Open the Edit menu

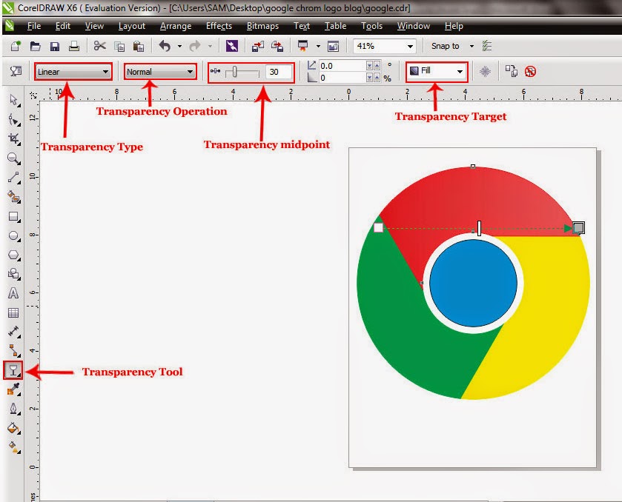coord(63,26)
